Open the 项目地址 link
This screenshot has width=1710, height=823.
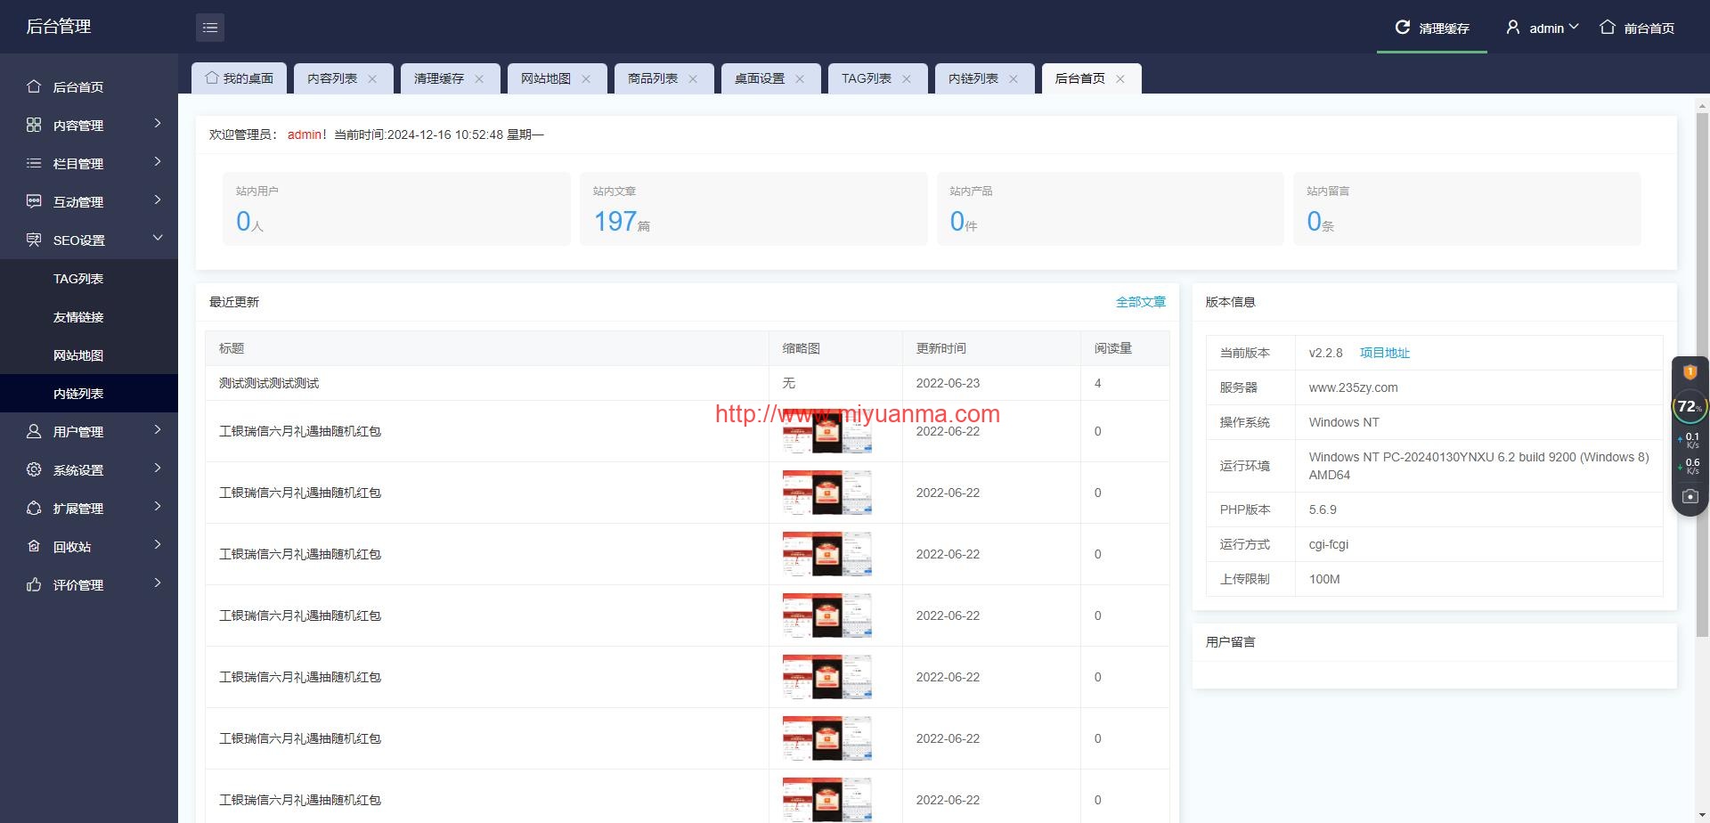coord(1384,353)
